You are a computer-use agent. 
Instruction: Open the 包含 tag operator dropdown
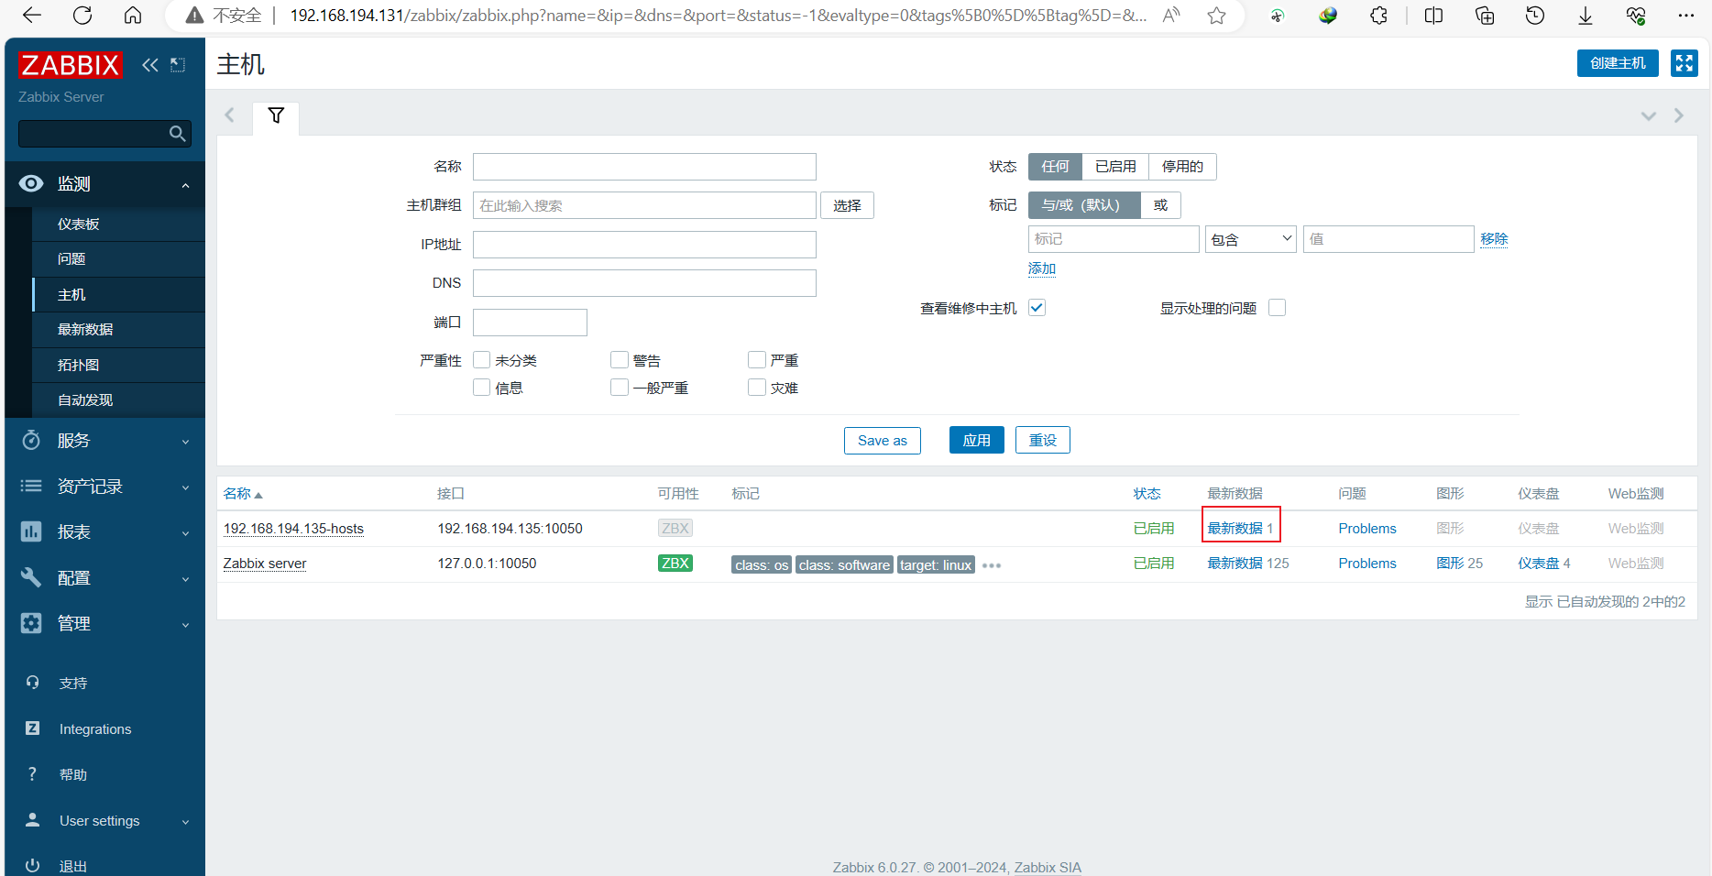click(x=1250, y=239)
